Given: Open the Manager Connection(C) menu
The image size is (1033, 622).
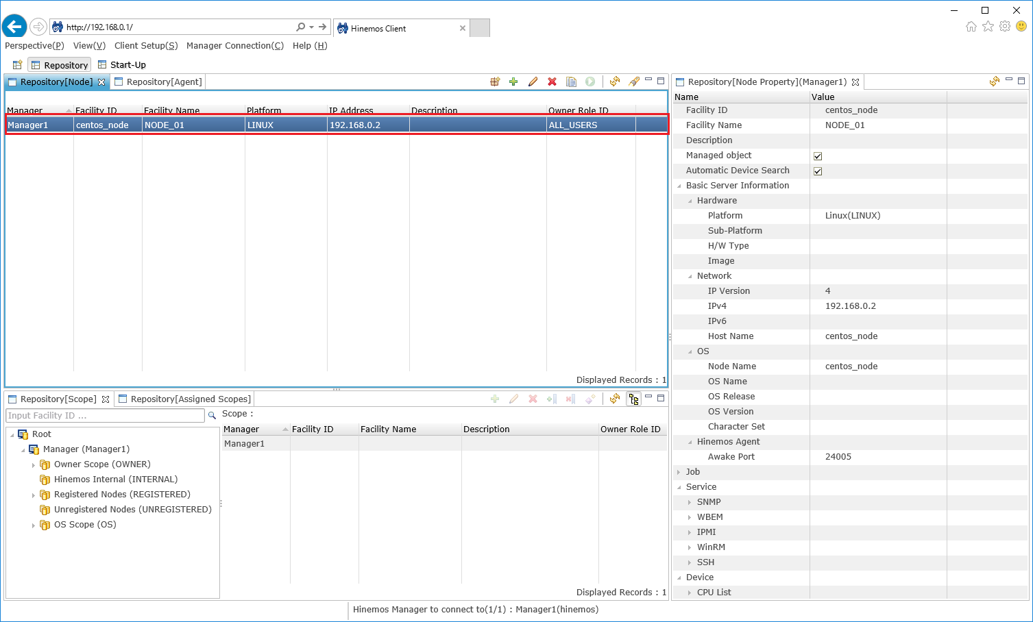Looking at the screenshot, I should [x=235, y=46].
